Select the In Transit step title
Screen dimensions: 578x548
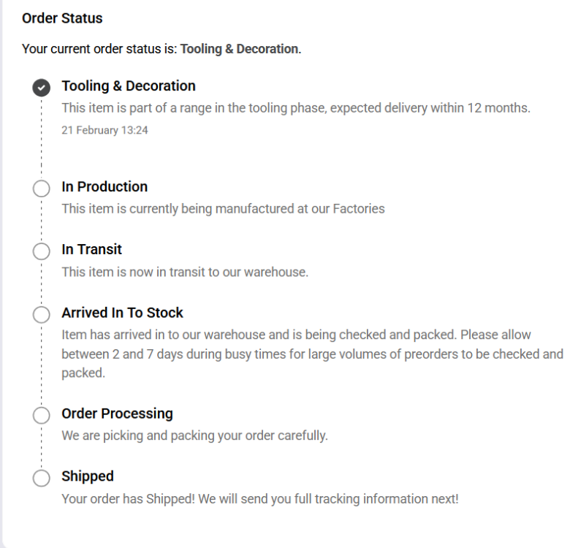pos(91,249)
